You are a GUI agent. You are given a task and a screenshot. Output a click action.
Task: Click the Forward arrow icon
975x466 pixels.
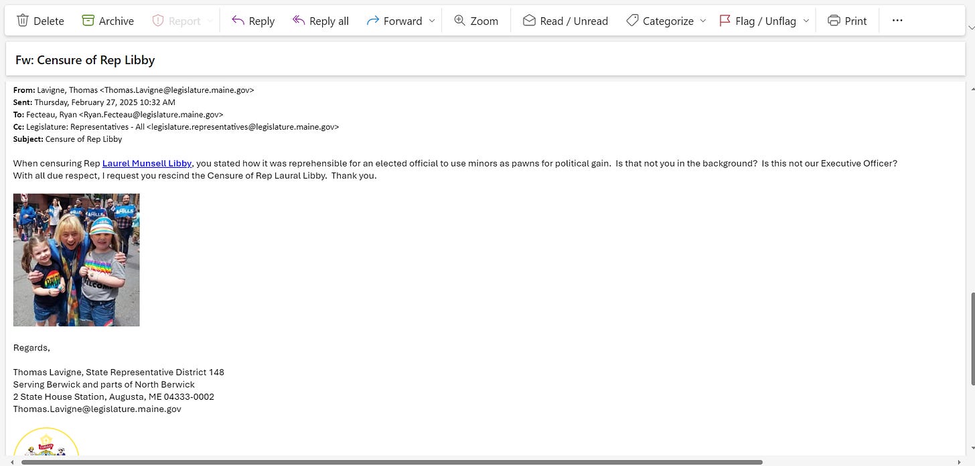373,21
